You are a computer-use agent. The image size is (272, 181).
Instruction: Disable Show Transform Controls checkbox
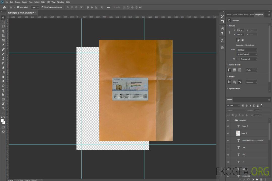coord(43,7)
